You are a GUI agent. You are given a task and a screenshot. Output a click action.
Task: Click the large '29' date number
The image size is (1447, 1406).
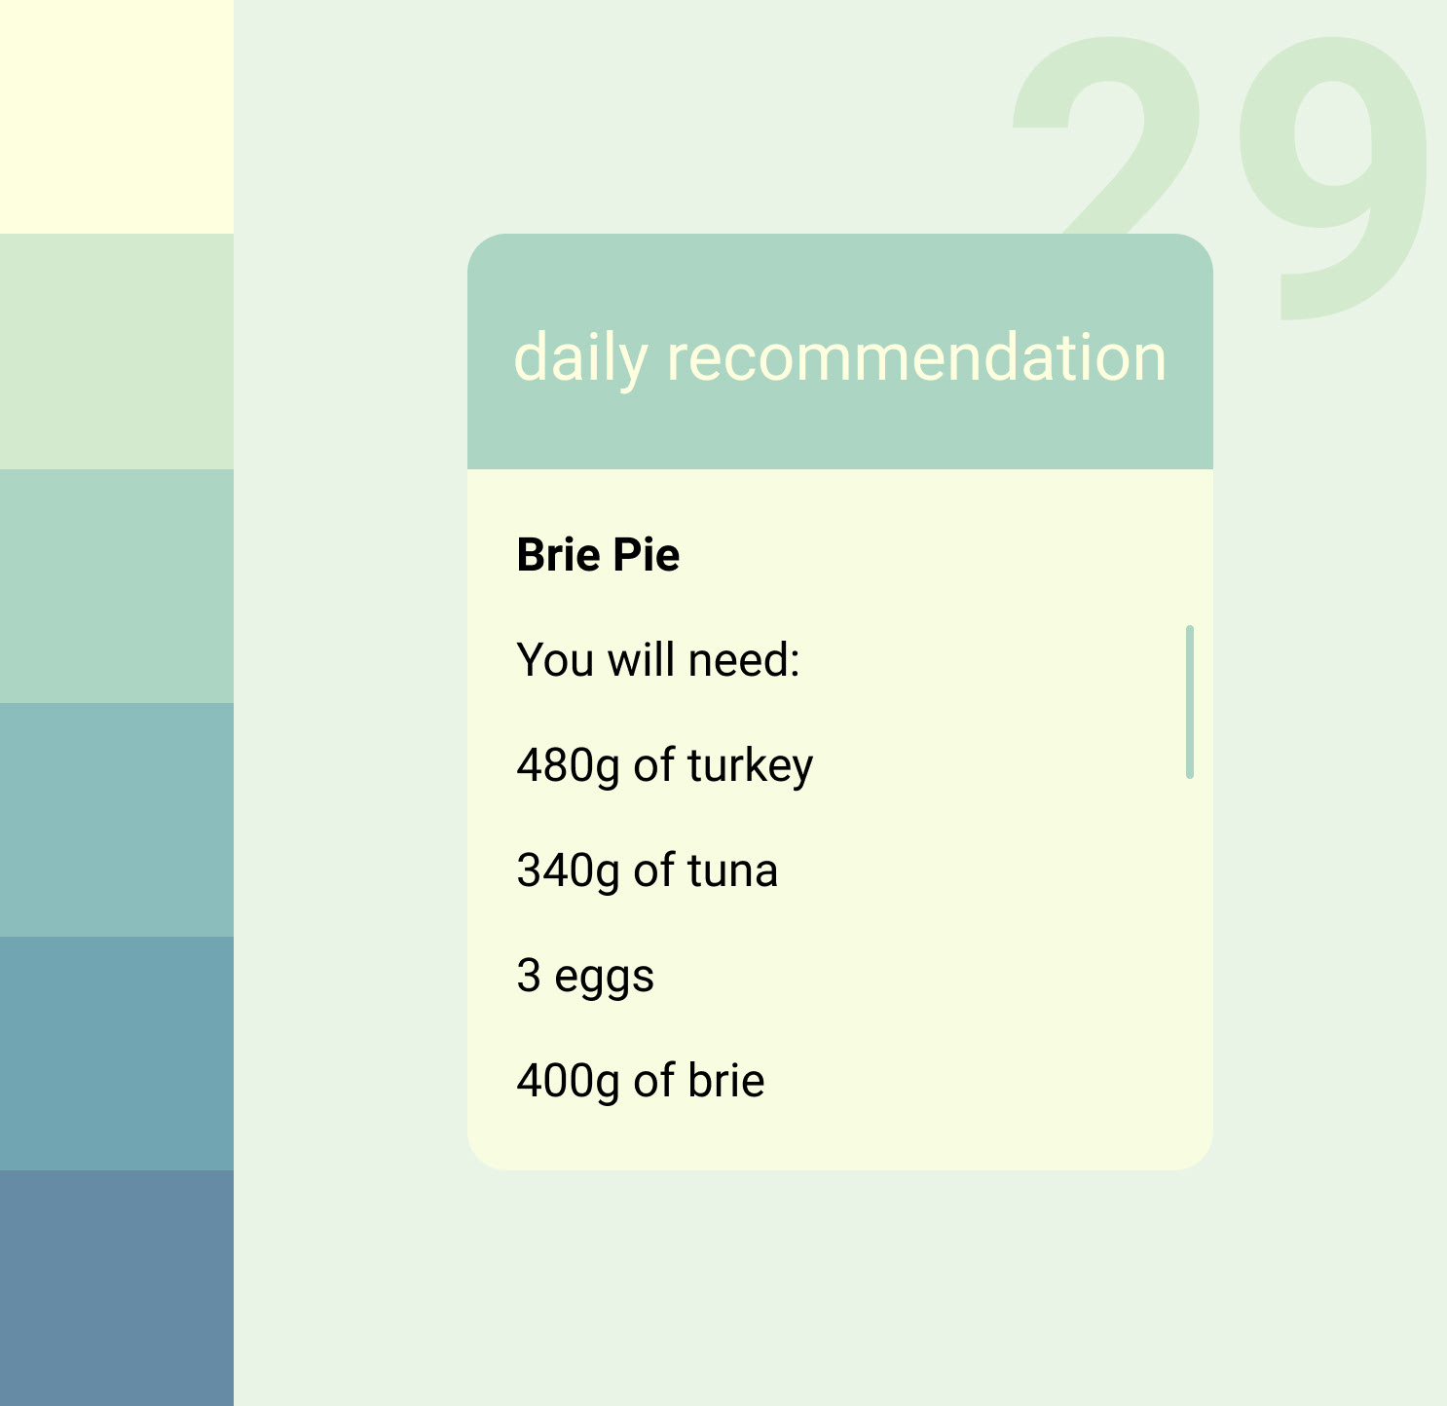pos(1221,178)
